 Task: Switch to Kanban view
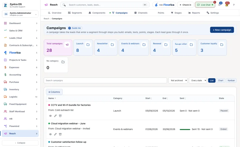[231, 80]
